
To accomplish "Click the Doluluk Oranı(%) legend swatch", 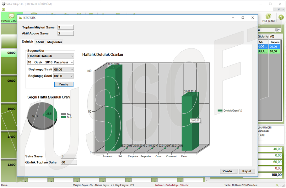I will click(x=220, y=110).
